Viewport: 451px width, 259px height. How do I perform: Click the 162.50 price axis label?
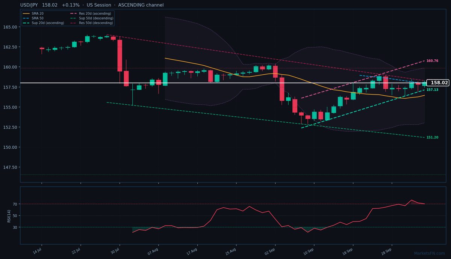coord(10,47)
